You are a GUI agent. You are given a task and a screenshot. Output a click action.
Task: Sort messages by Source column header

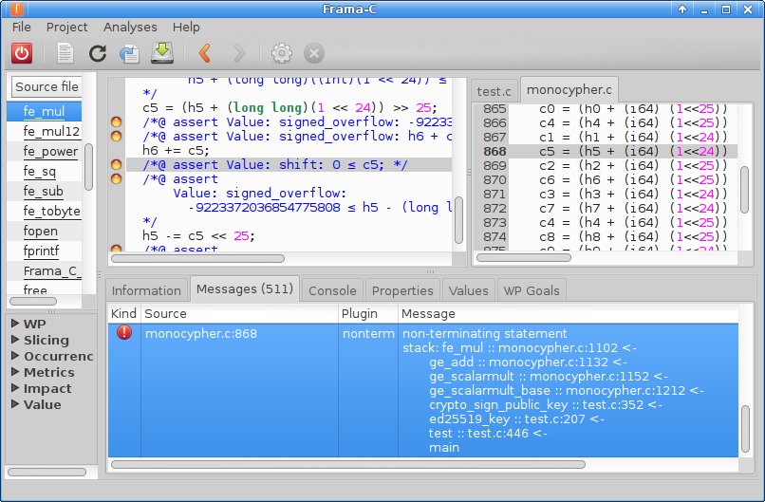[x=239, y=314]
